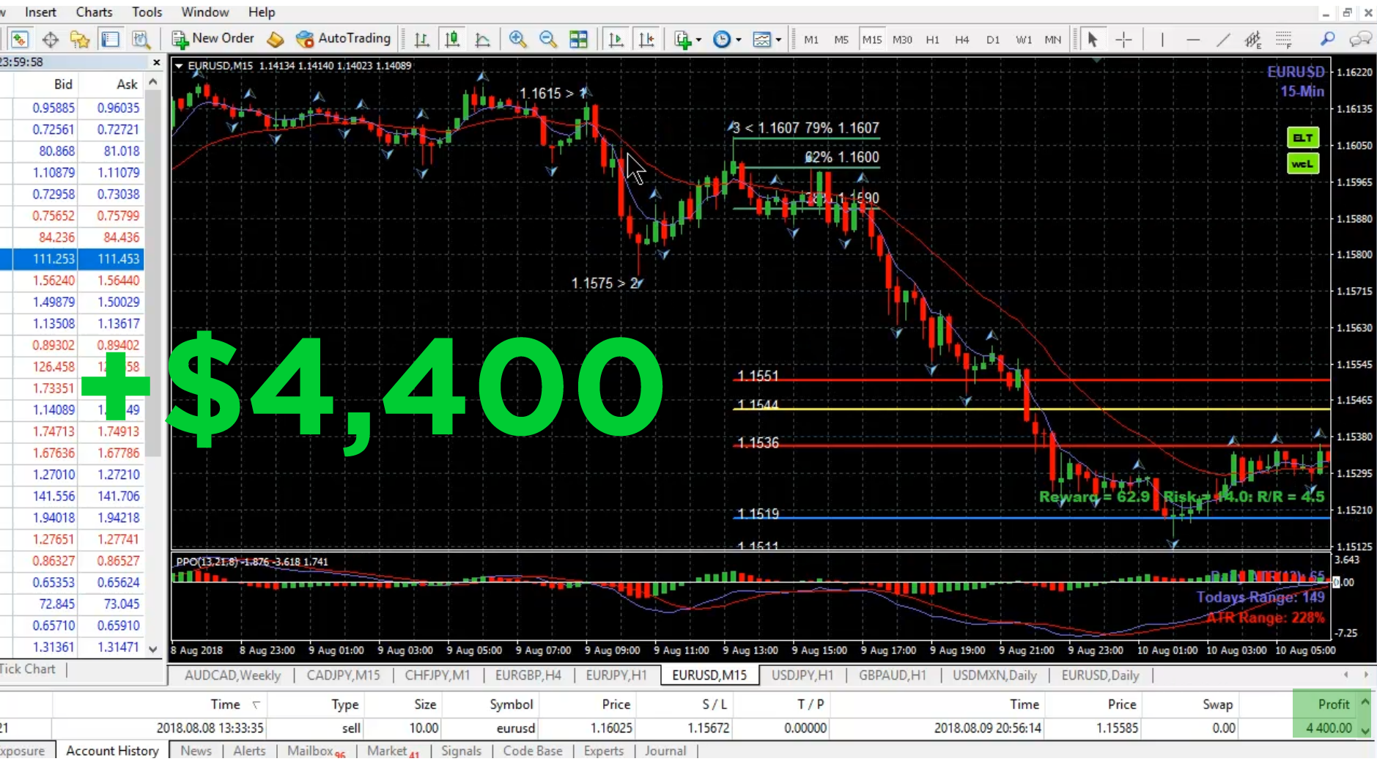Open the Tick Chart tab

pos(28,669)
